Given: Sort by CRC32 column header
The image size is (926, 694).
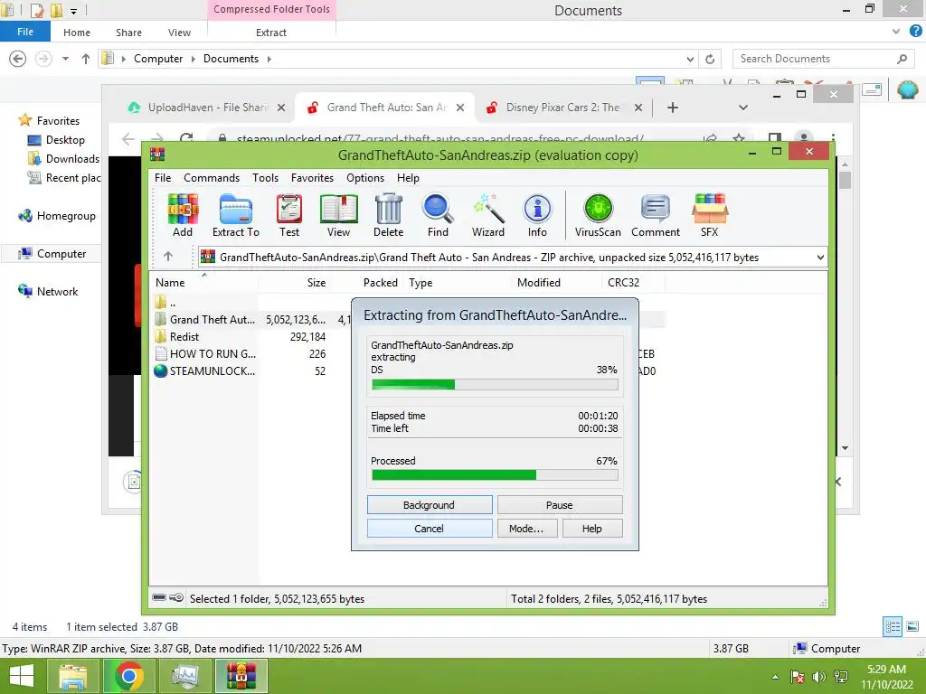Looking at the screenshot, I should (633, 283).
